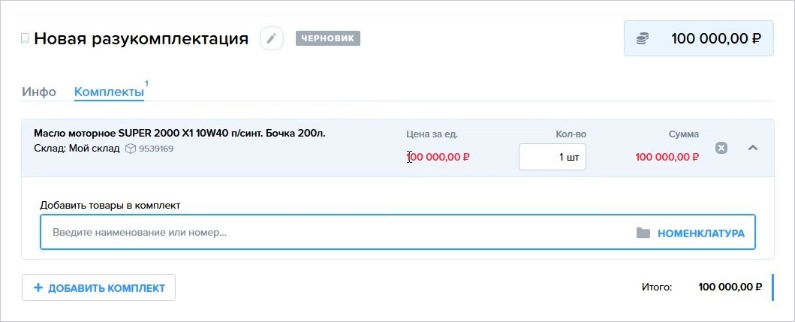Viewport: 795px width, 322px height.
Task: Open the НОМЕНКЛАТУРА catalog link
Action: pyautogui.click(x=701, y=233)
